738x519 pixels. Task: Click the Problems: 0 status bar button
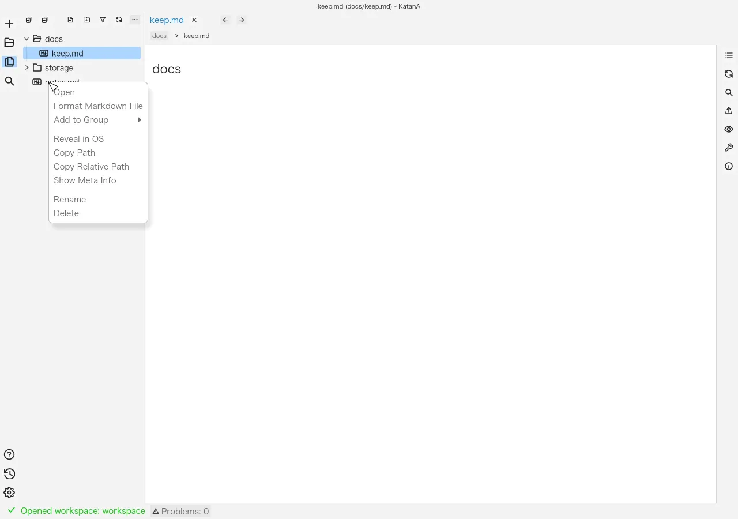point(180,511)
